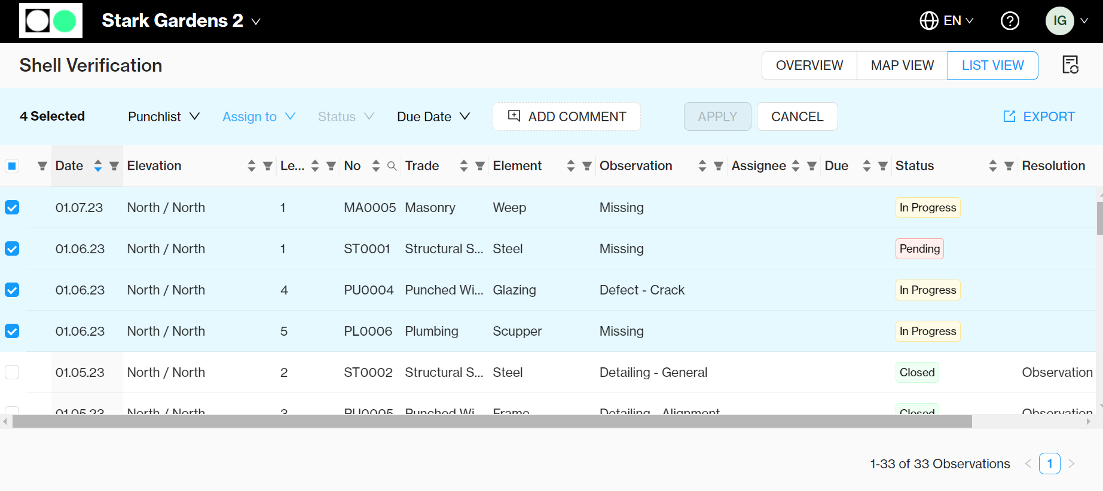The height and width of the screenshot is (491, 1103).
Task: Filter by the checkbox column funnel
Action: coord(42,166)
